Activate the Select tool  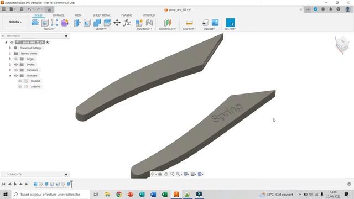(x=230, y=23)
